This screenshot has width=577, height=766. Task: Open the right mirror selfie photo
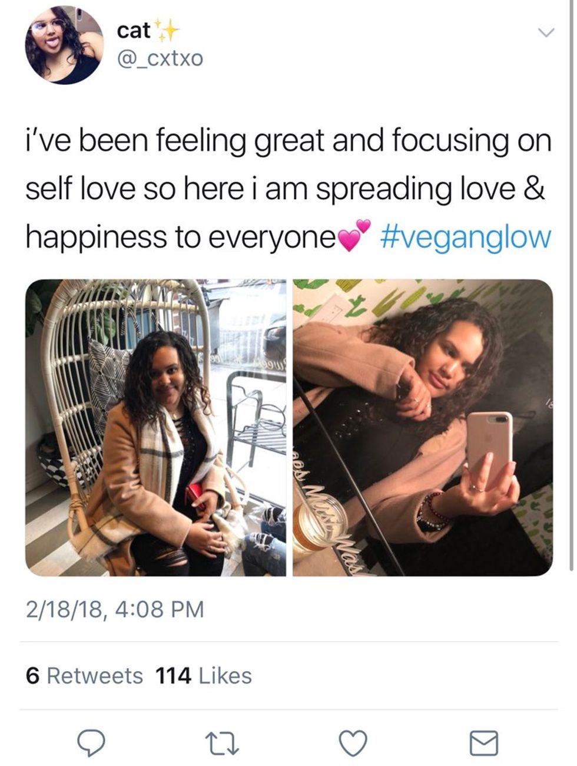pos(423,427)
